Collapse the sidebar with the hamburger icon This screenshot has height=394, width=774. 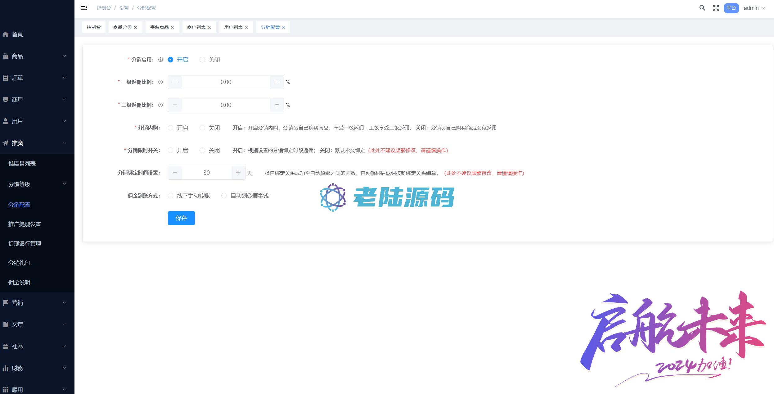click(x=84, y=8)
